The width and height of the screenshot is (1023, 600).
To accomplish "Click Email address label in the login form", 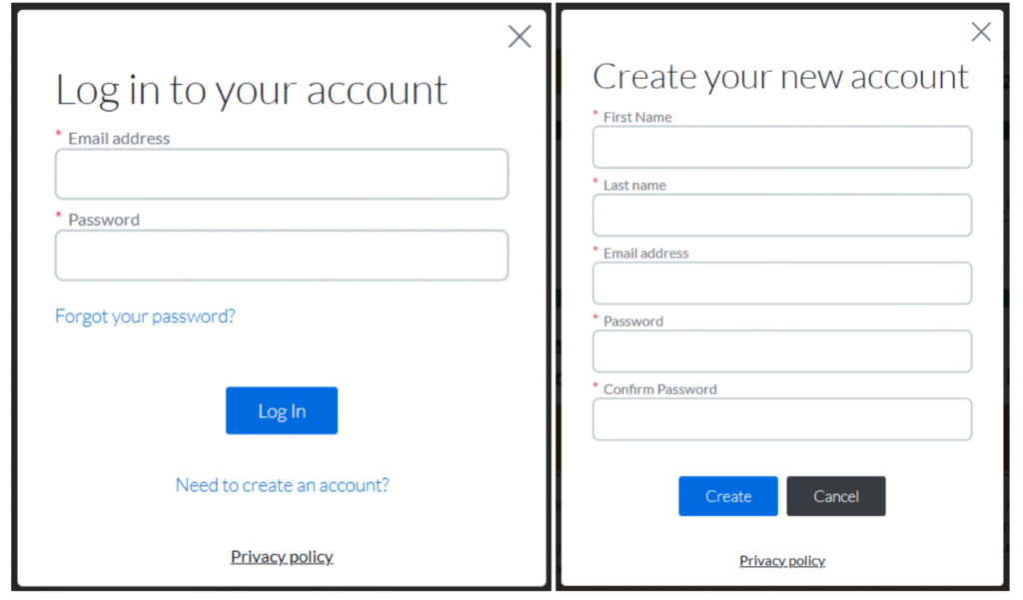I will [x=119, y=139].
